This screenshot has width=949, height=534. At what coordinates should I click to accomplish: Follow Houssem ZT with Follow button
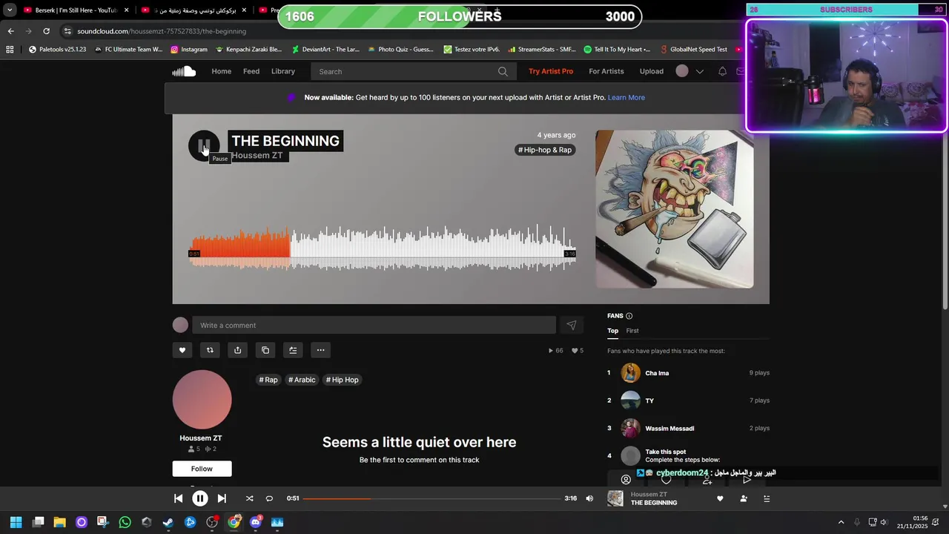[202, 469]
